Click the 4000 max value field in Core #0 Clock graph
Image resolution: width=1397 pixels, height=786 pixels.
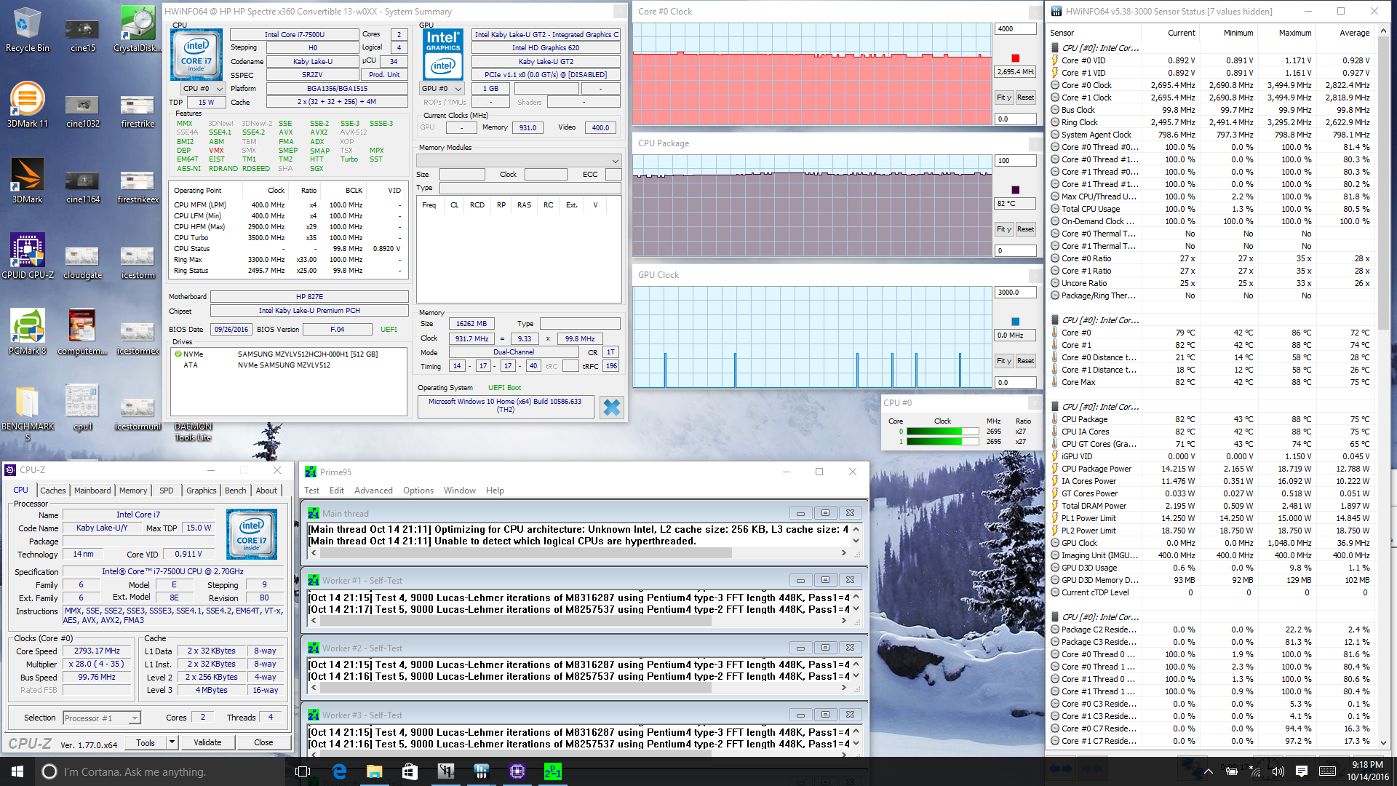point(1016,29)
